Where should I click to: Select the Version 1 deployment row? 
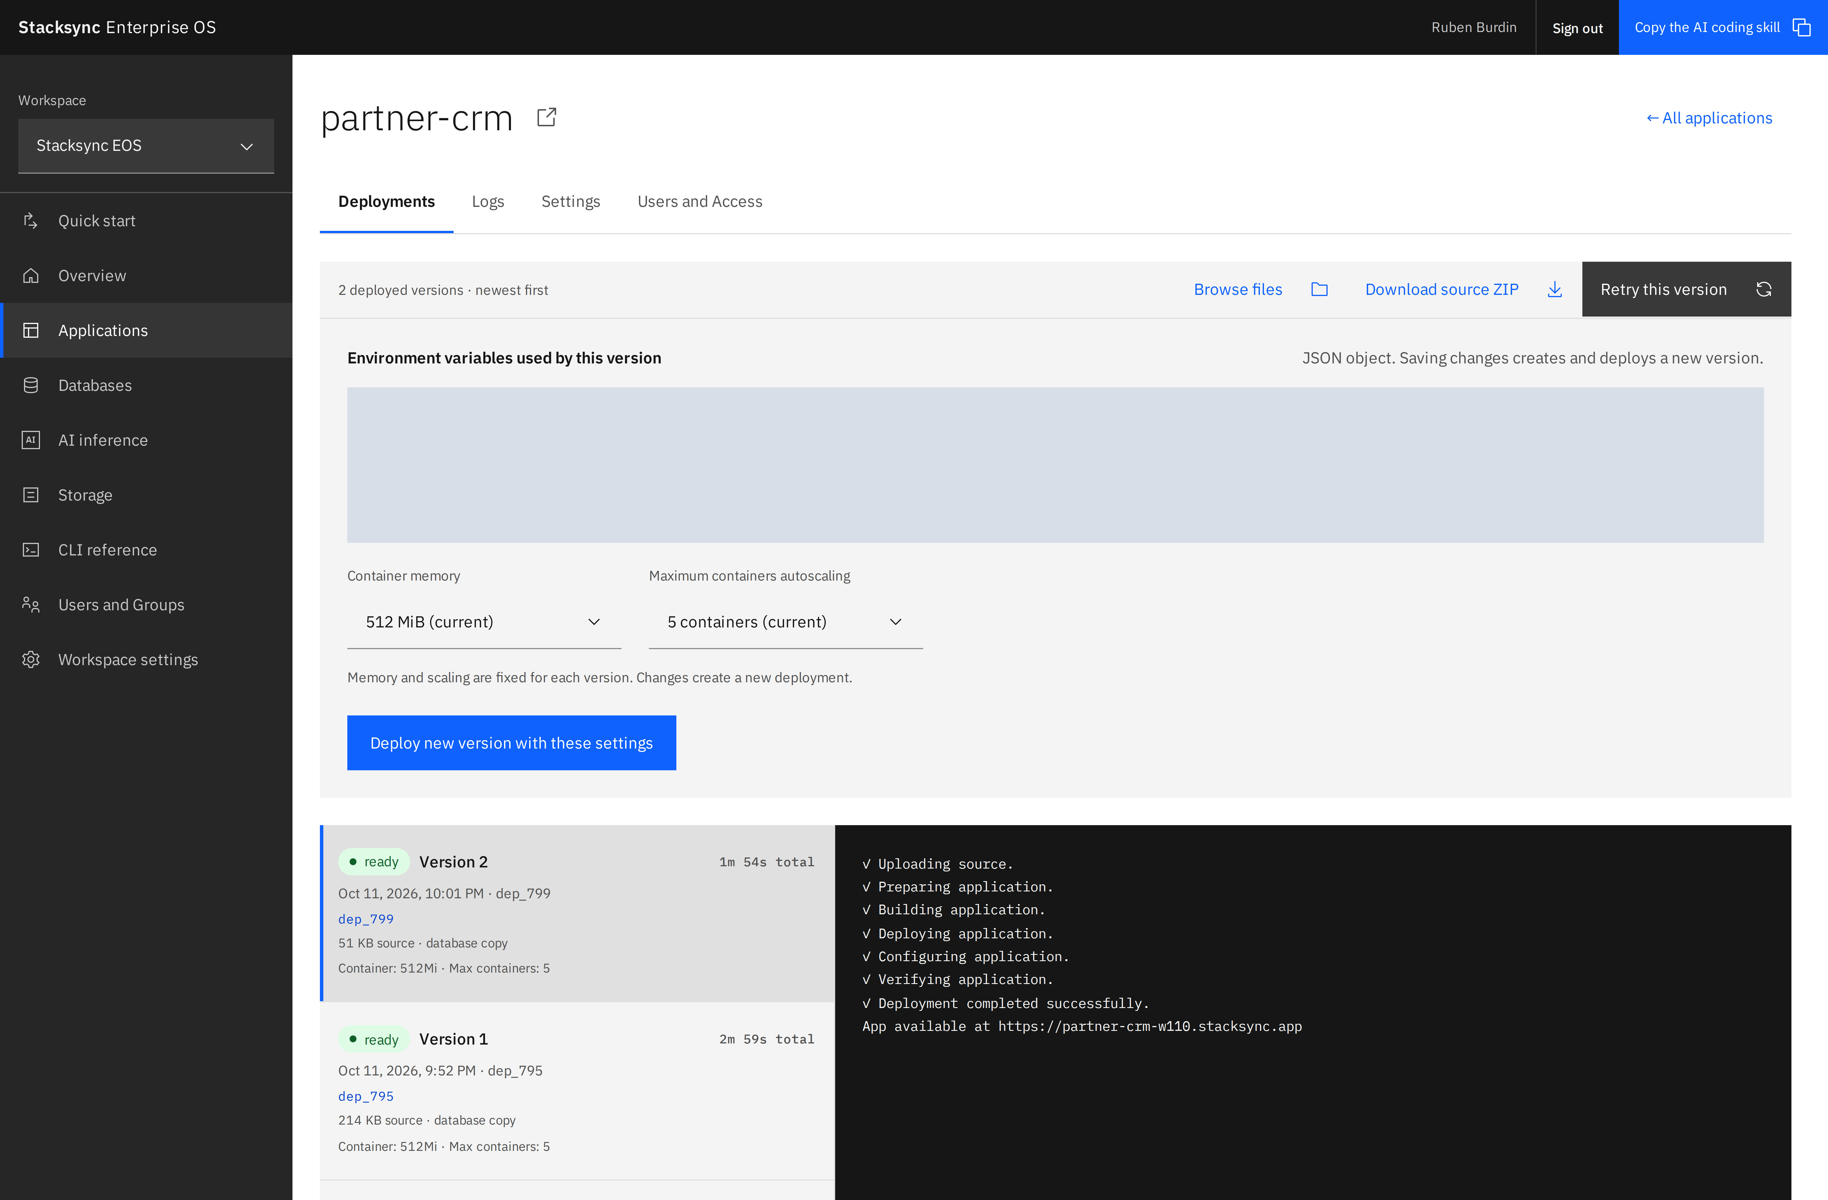click(578, 1091)
